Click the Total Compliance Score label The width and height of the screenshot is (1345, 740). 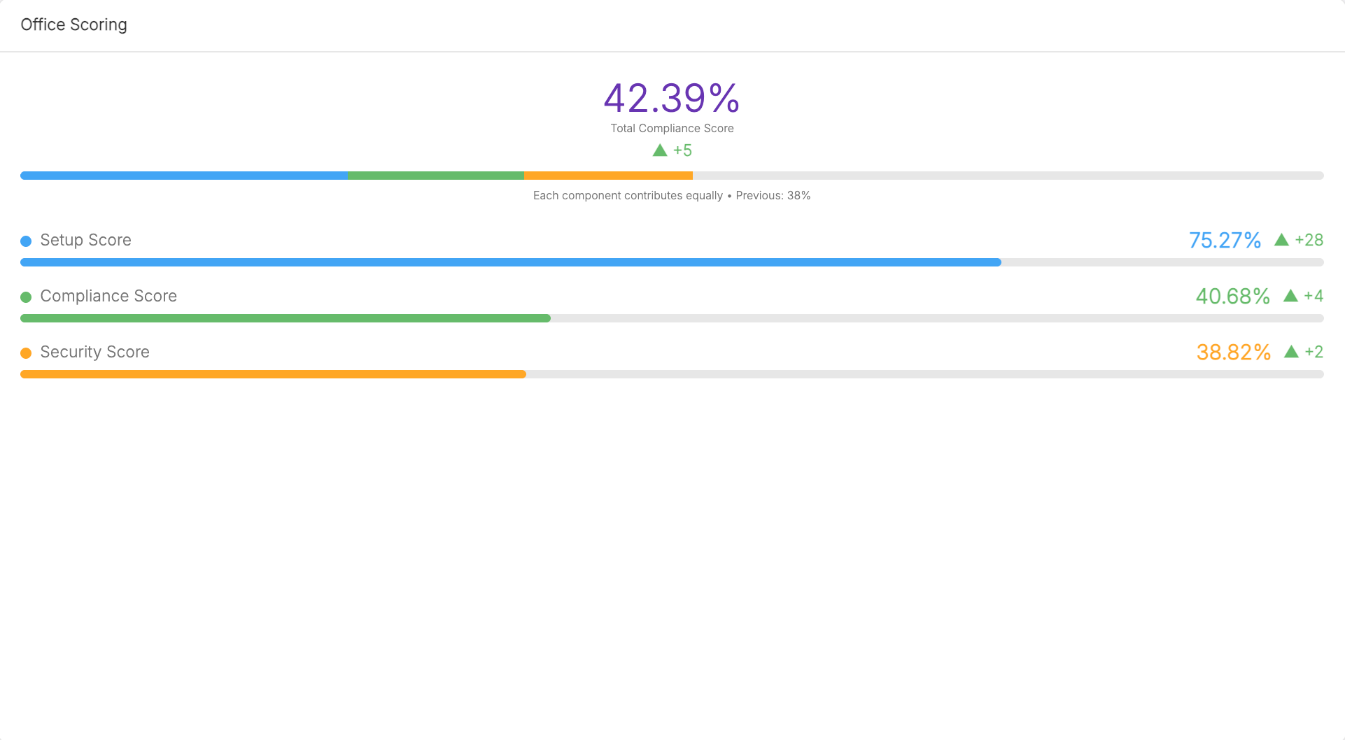[x=672, y=128]
